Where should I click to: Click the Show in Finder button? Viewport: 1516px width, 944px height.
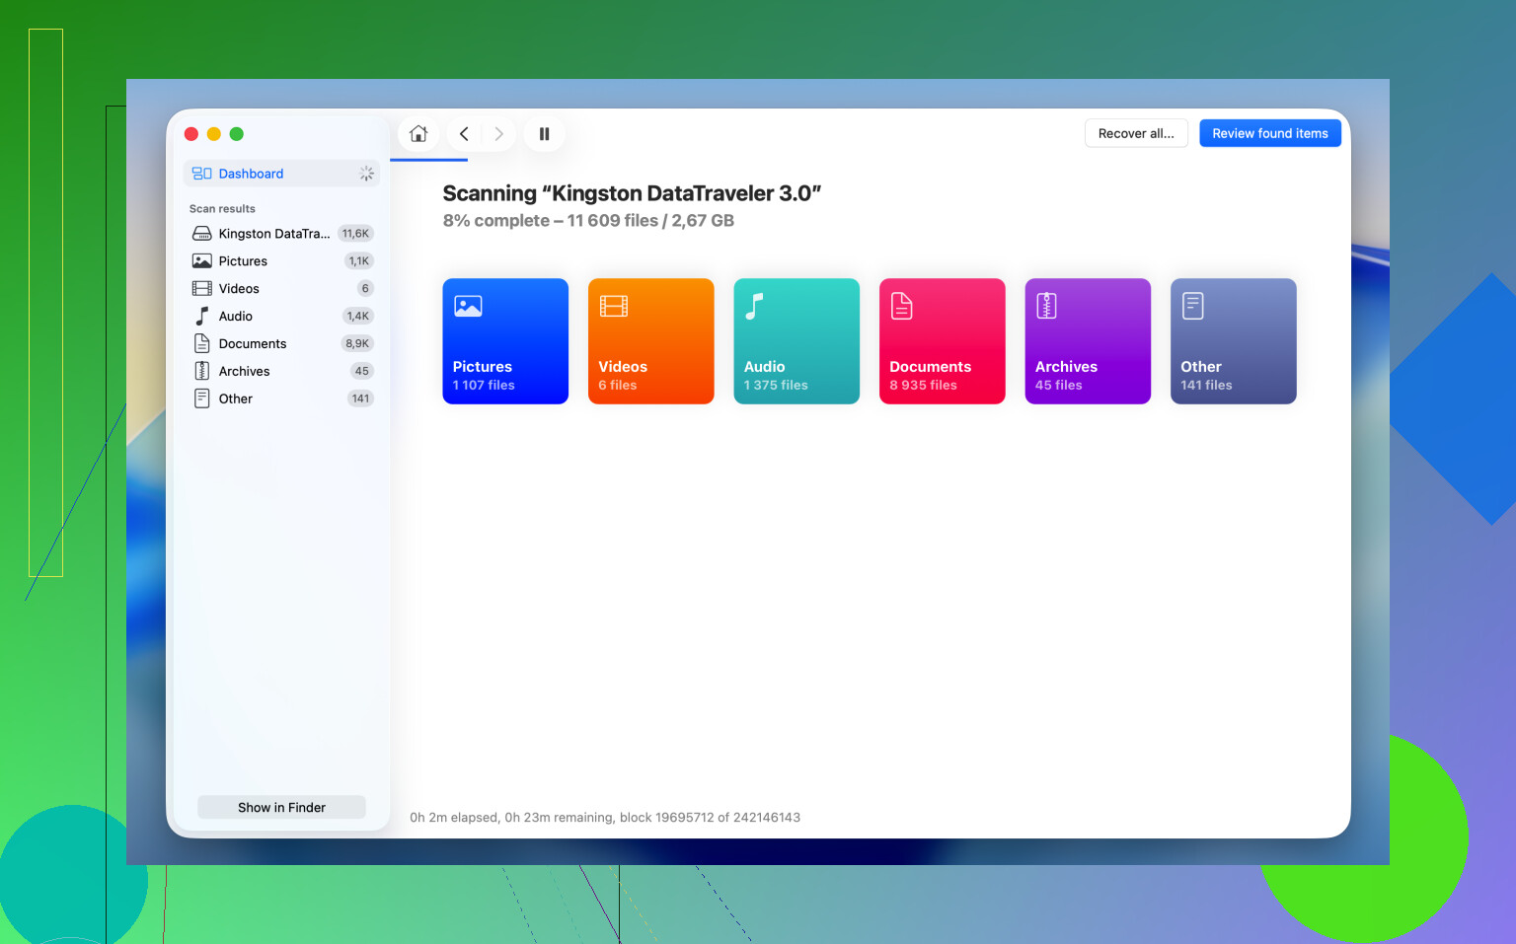281,807
